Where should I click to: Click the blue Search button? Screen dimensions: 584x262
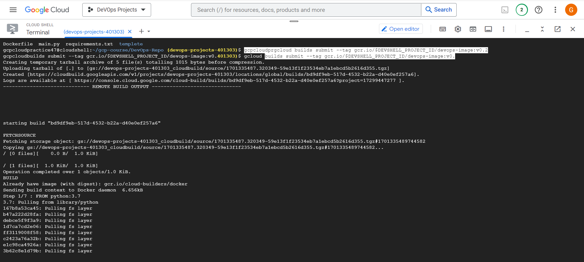pos(439,10)
